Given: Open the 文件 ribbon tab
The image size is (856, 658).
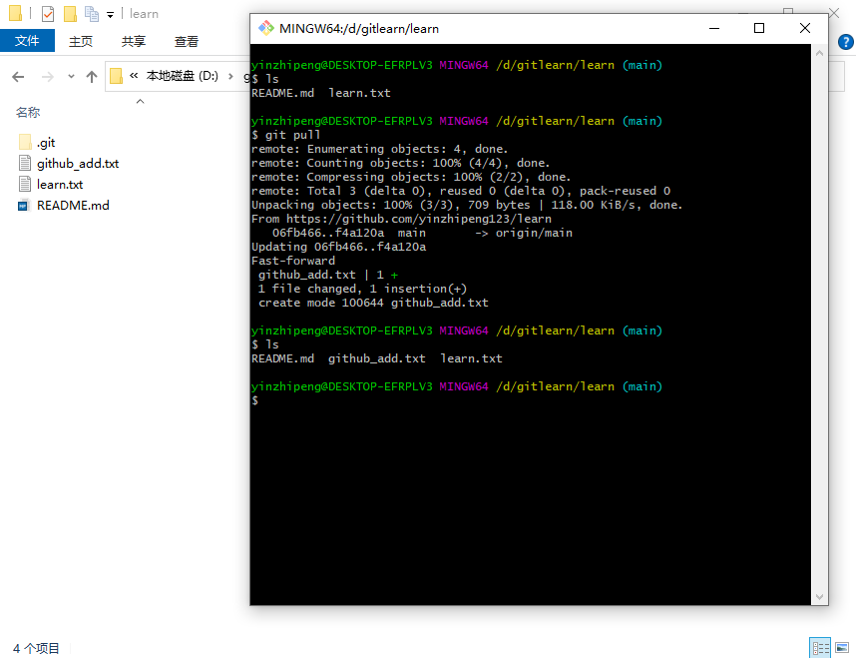Looking at the screenshot, I should coord(27,41).
